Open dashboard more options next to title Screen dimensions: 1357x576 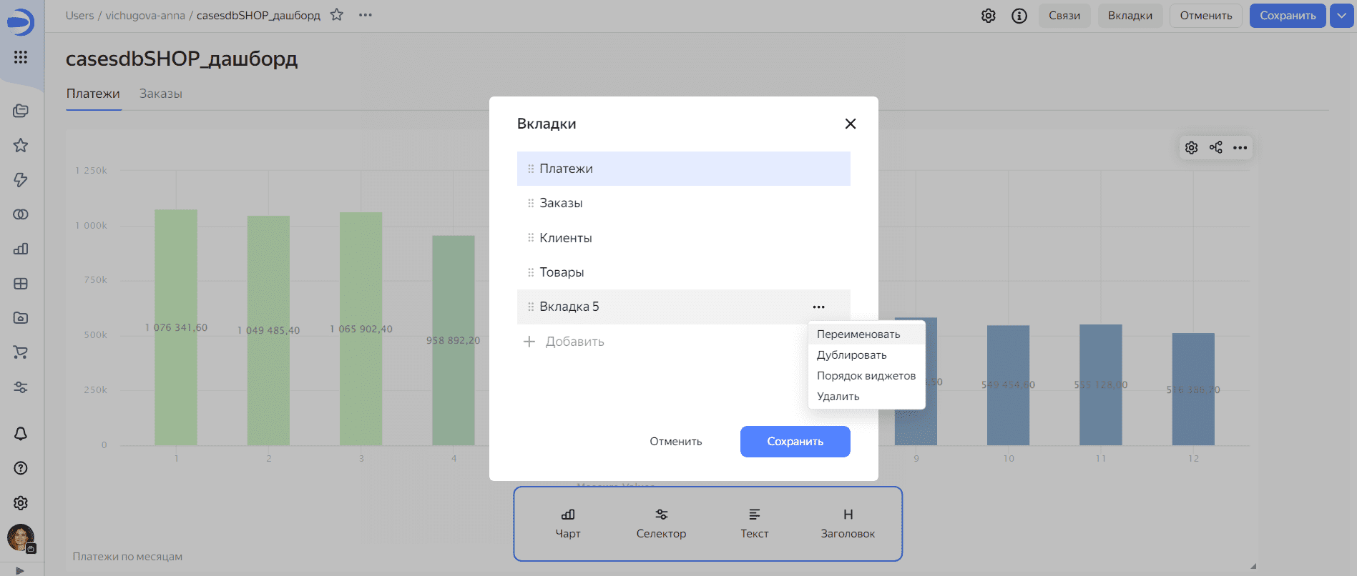pyautogui.click(x=366, y=15)
